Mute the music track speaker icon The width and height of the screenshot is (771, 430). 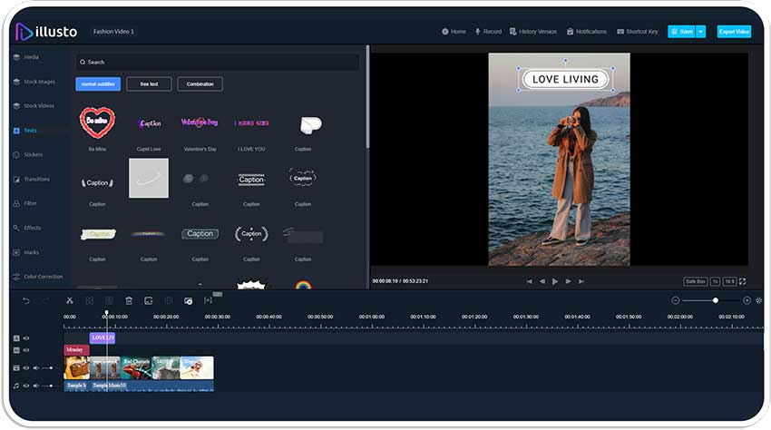(x=36, y=386)
